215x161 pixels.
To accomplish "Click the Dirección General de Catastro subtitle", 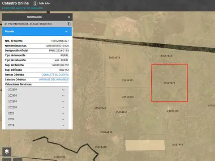I will click(22, 8).
